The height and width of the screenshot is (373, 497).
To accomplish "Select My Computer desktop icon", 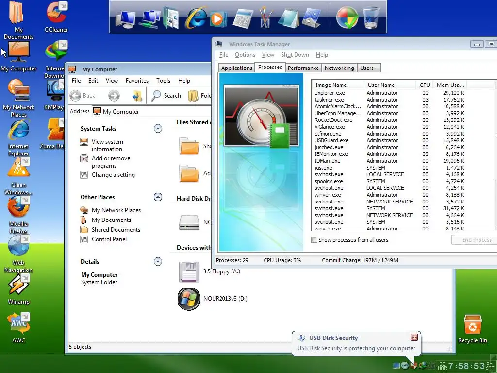I will click(x=18, y=57).
